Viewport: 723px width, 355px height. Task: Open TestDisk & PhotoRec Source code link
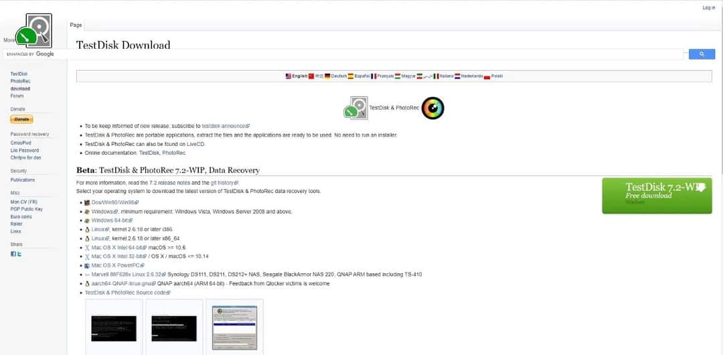tap(128, 293)
